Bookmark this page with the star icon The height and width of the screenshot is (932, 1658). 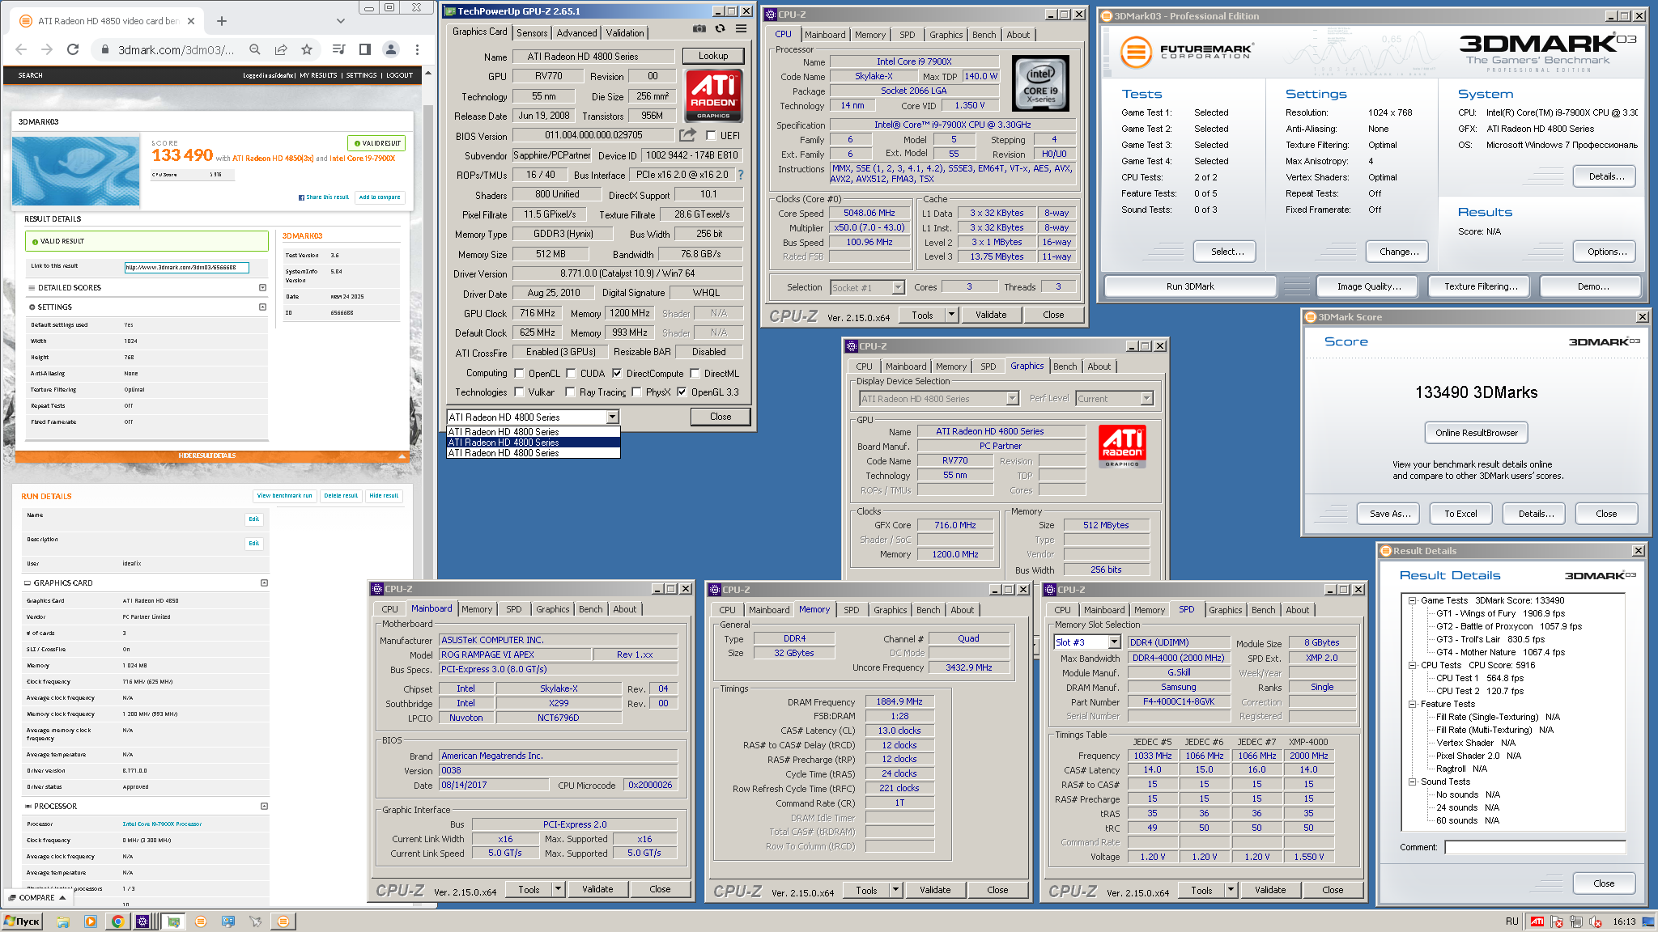(307, 49)
